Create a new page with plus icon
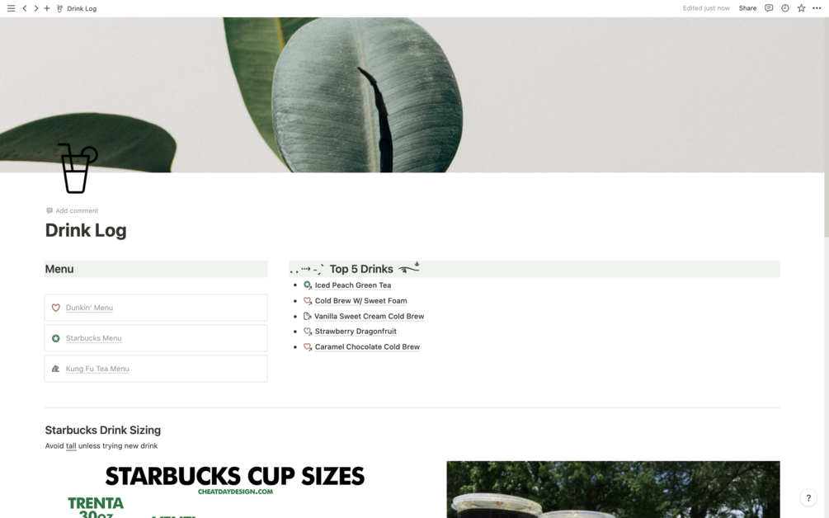Screen dimensions: 829x518 click(x=47, y=8)
